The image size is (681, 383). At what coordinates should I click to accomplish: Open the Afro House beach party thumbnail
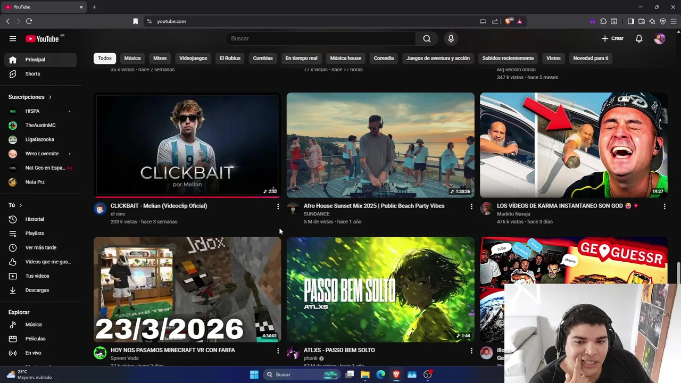click(x=380, y=145)
